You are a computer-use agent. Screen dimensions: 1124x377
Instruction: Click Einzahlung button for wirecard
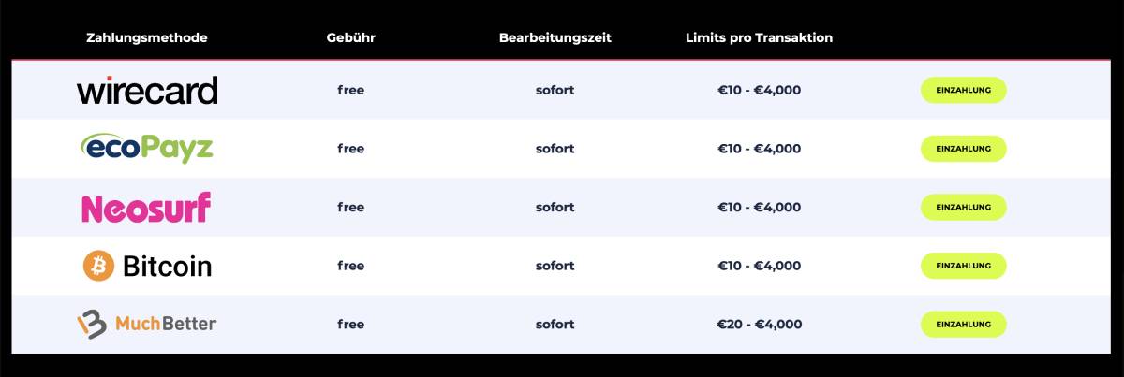[964, 90]
